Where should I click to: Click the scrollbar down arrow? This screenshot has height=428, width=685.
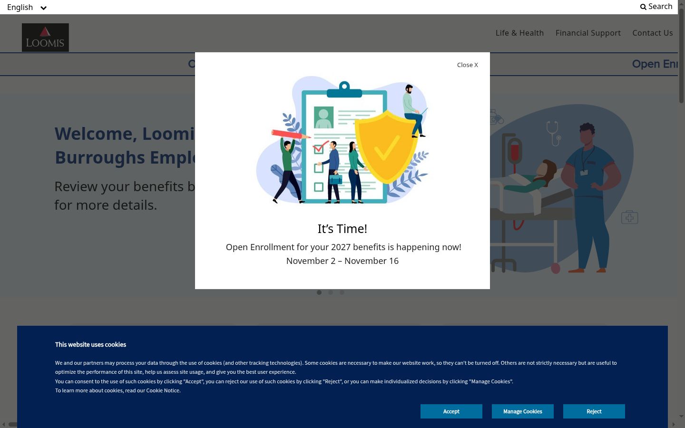pos(681,417)
